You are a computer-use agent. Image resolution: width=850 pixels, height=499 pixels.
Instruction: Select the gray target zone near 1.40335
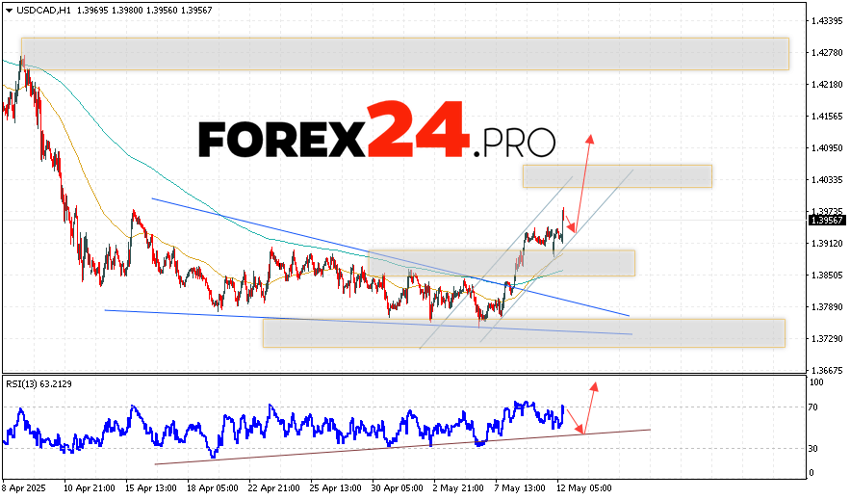click(617, 176)
